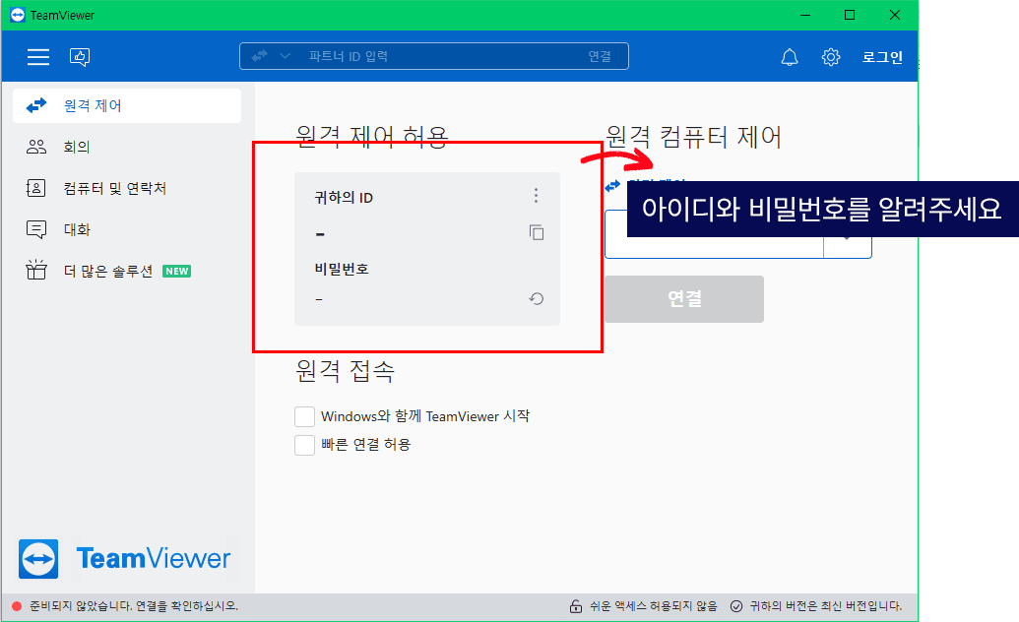Viewport: 1019px width, 622px height.
Task: Click the 쉬운 액세스 허용되지 않음 status text
Action: (654, 606)
